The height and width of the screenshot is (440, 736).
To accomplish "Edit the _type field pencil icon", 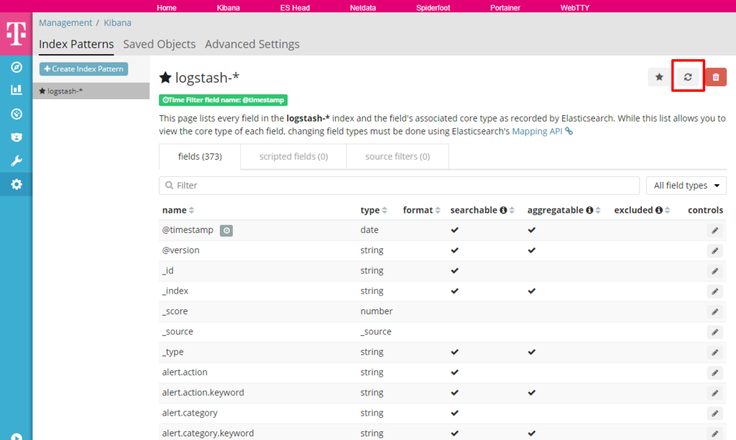I will click(x=715, y=352).
